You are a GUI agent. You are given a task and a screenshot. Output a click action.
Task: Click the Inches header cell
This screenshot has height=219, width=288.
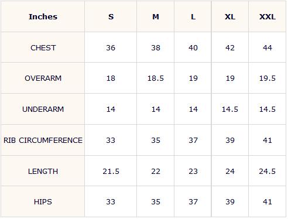click(43, 17)
